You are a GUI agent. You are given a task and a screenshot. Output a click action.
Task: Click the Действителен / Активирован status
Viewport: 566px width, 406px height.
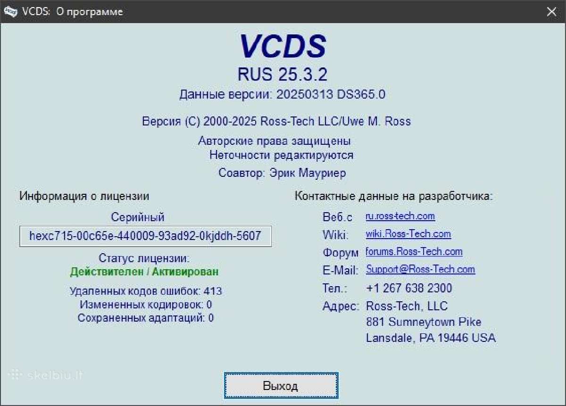[144, 272]
